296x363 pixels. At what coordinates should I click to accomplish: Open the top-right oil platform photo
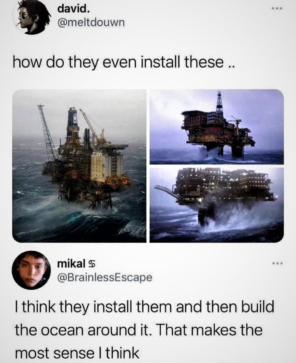(x=217, y=127)
